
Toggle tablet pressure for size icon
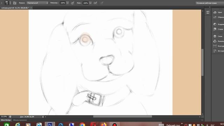pos(102,3)
